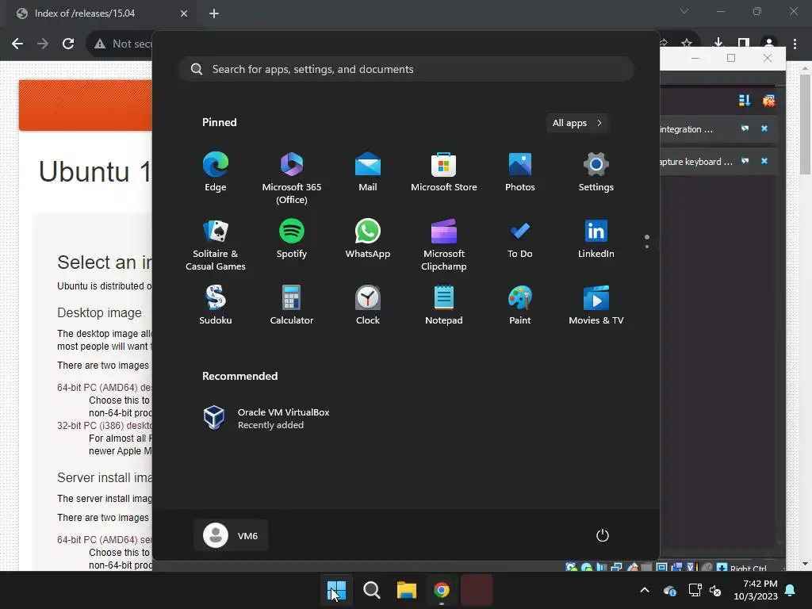This screenshot has width=812, height=609.
Task: Open a new Chrome tab
Action: 214,13
